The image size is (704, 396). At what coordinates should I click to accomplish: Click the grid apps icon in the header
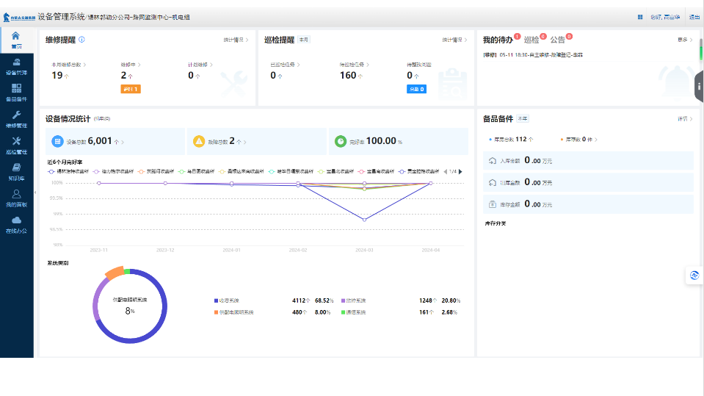[x=640, y=17]
